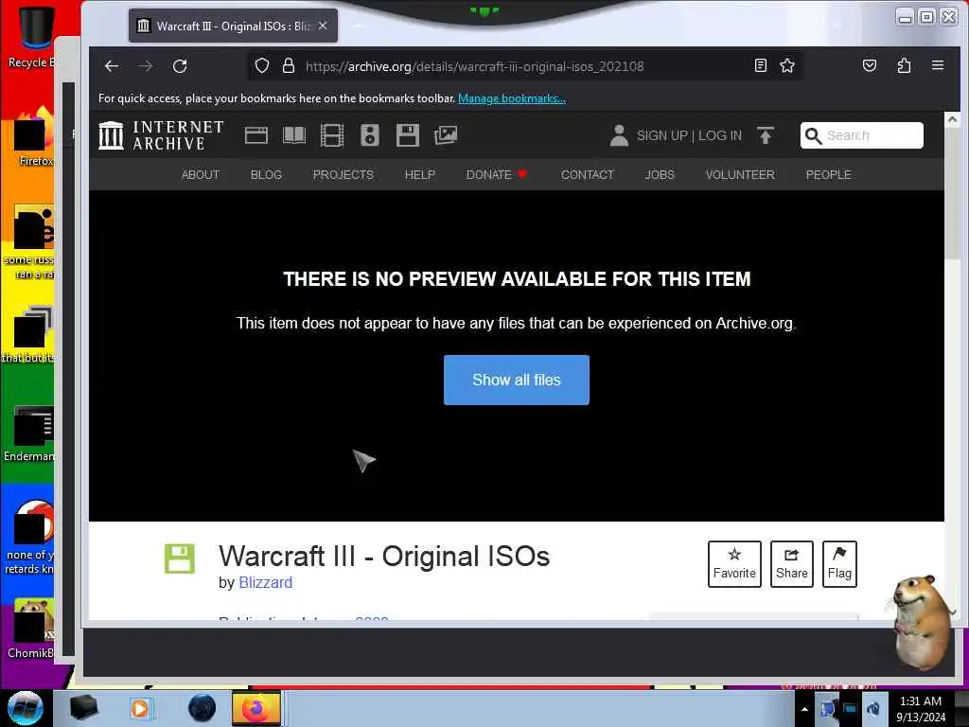Select ChomikBox desktop icon

[29, 629]
